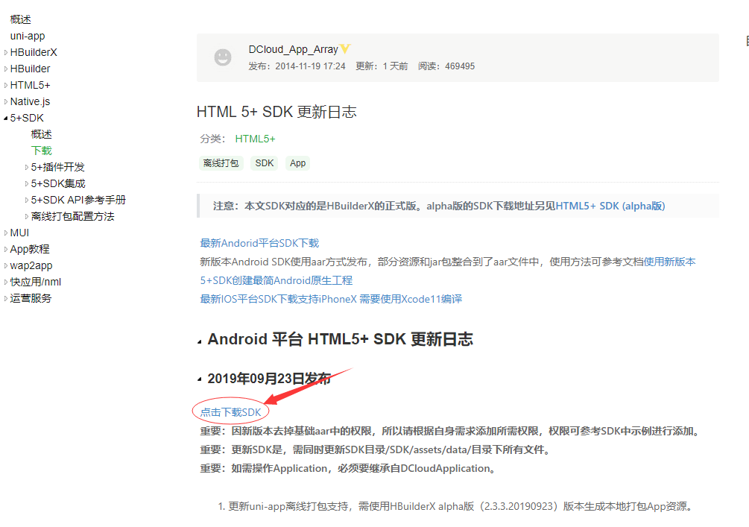Viewport: 749px width, 527px height.
Task: Select HTML5+ in the sidebar tree
Action: tap(30, 85)
